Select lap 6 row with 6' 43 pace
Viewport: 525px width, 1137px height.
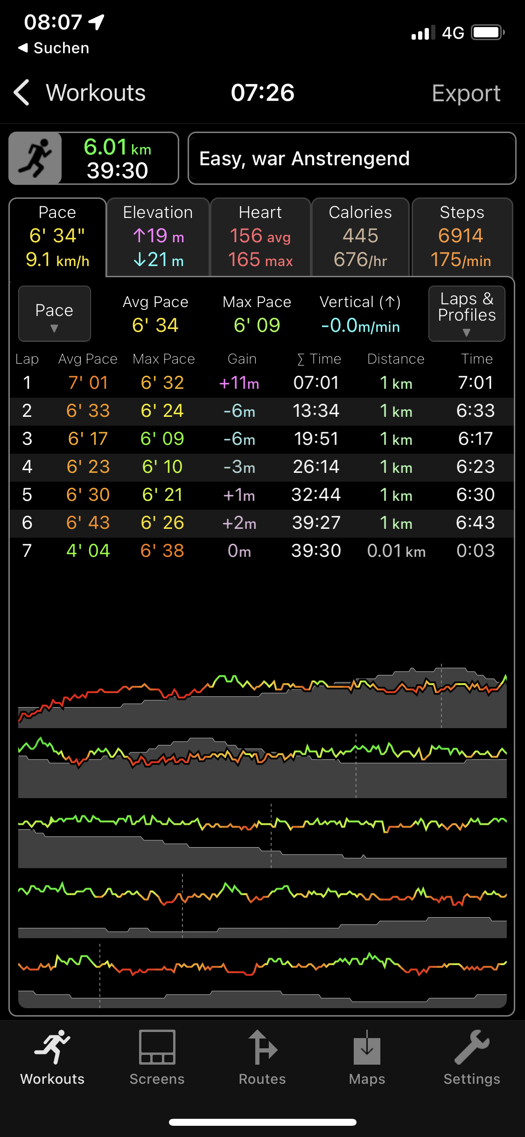click(x=261, y=523)
